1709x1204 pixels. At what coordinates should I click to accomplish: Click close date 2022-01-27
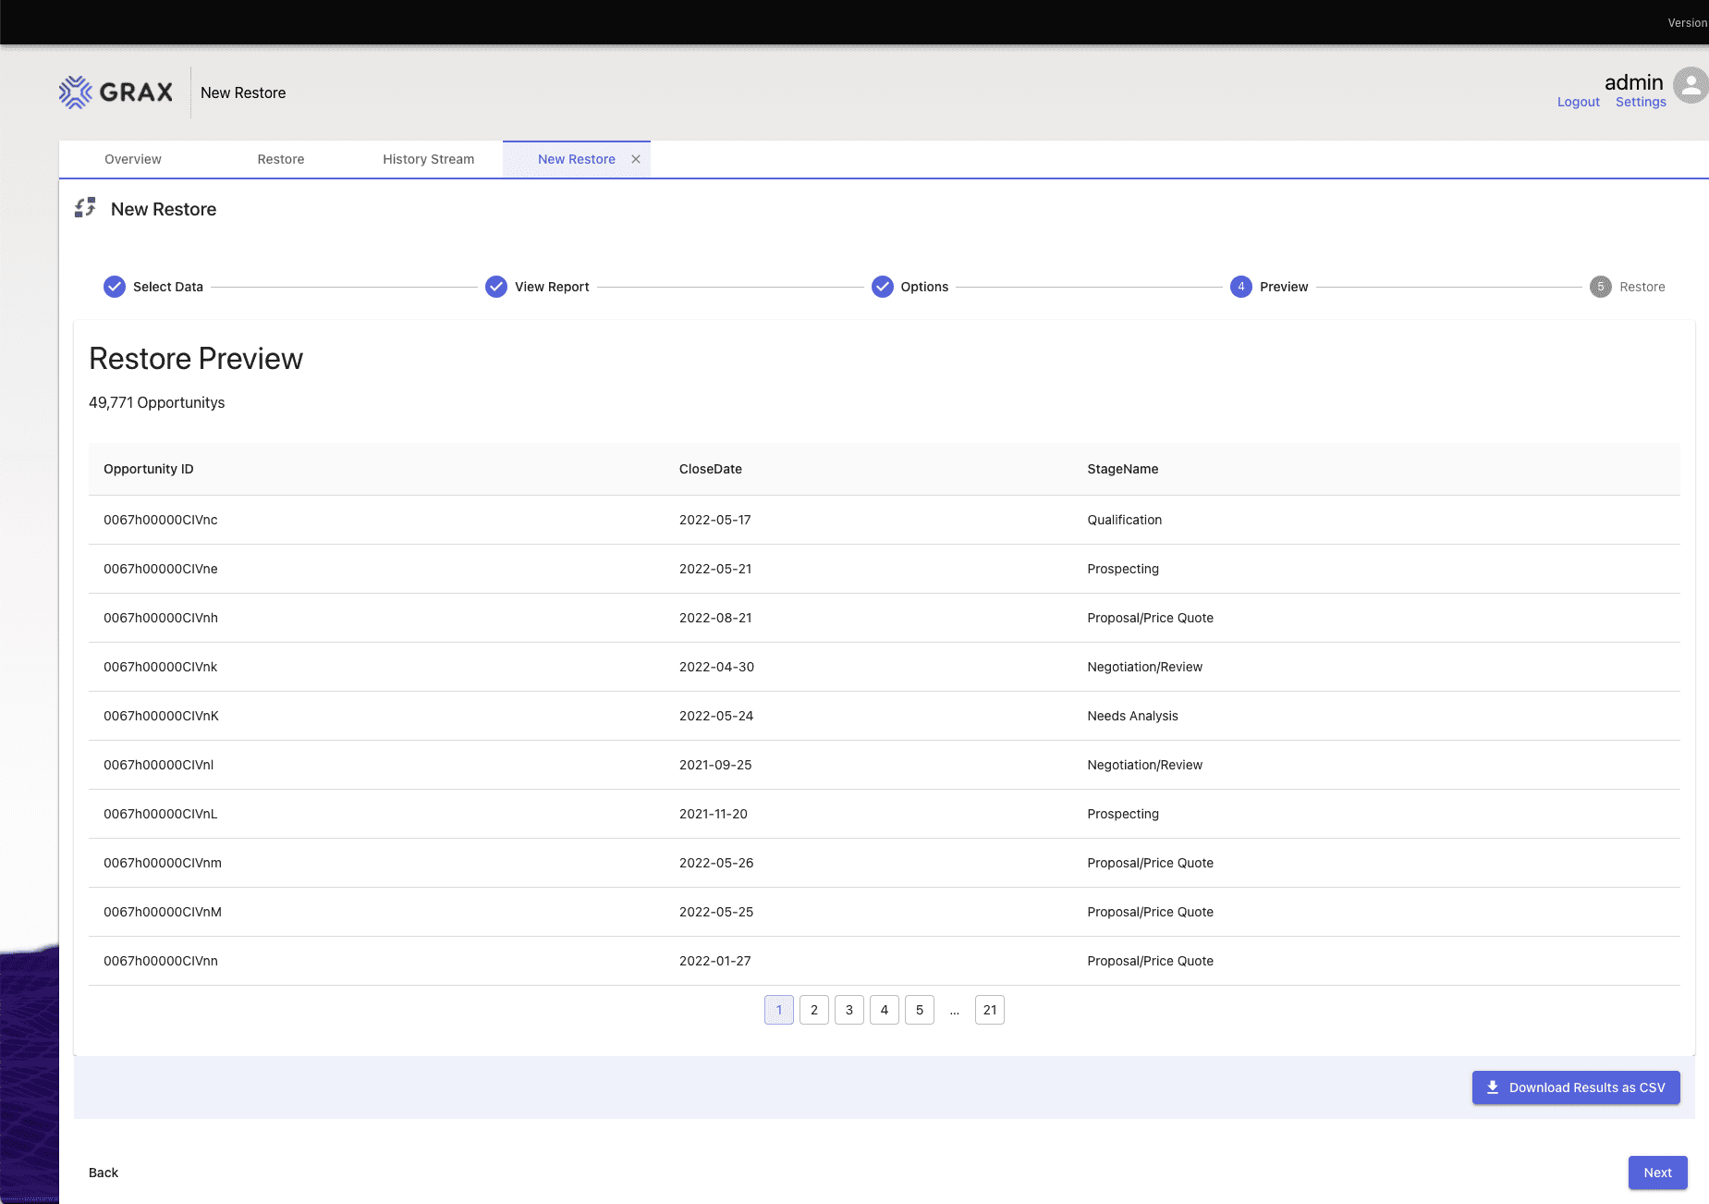tap(715, 961)
